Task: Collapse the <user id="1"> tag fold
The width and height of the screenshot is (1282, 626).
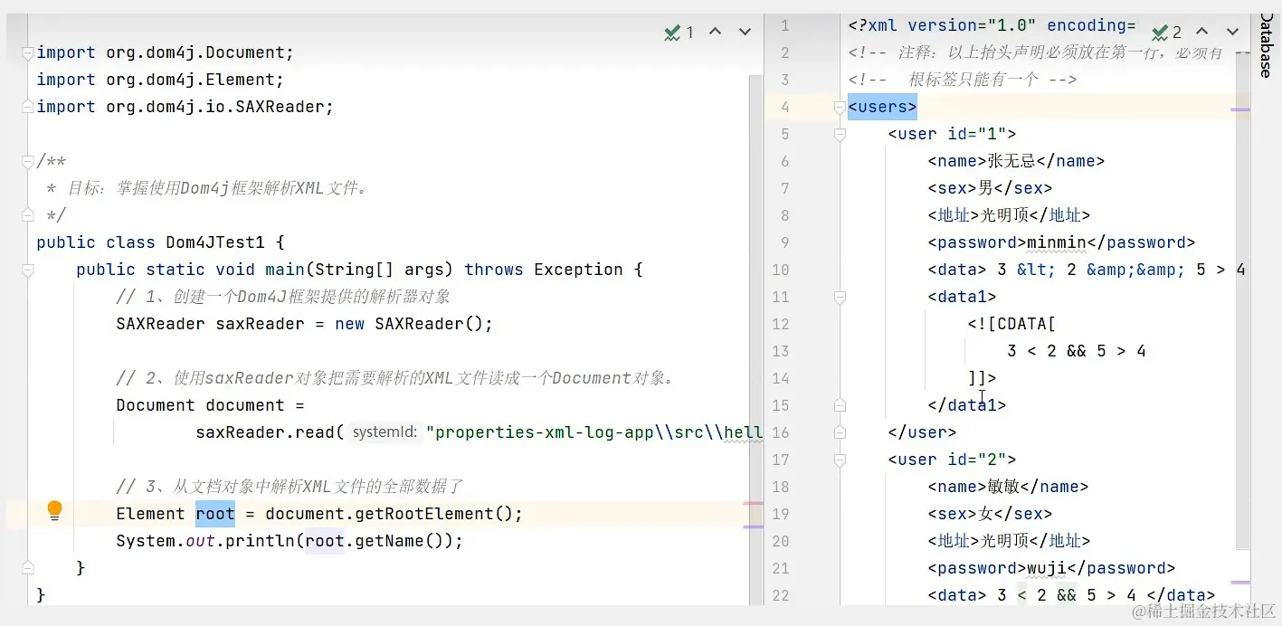Action: (x=840, y=134)
